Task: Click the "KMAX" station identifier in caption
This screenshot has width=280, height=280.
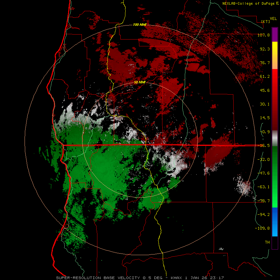Action: pos(177,278)
